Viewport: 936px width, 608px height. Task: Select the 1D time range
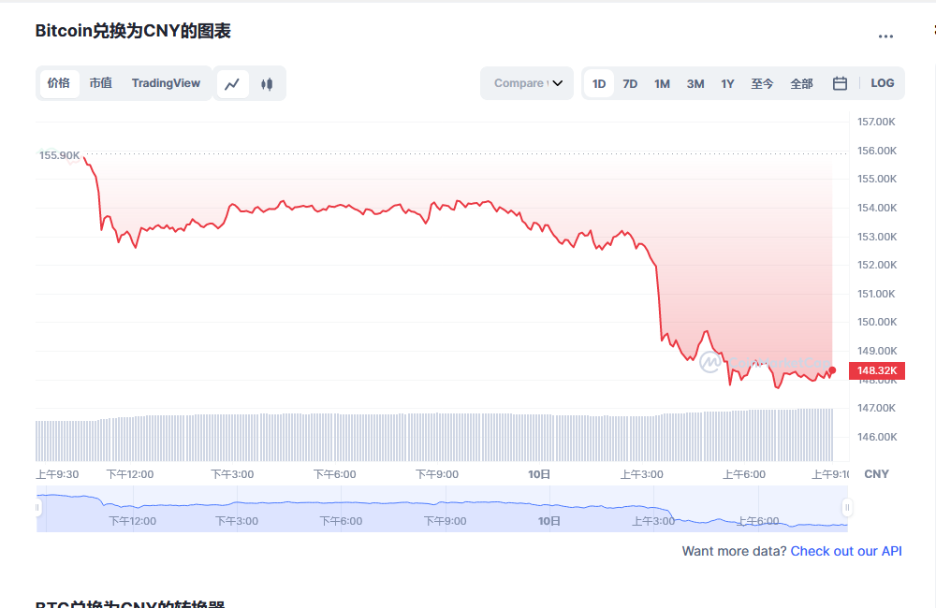point(599,83)
